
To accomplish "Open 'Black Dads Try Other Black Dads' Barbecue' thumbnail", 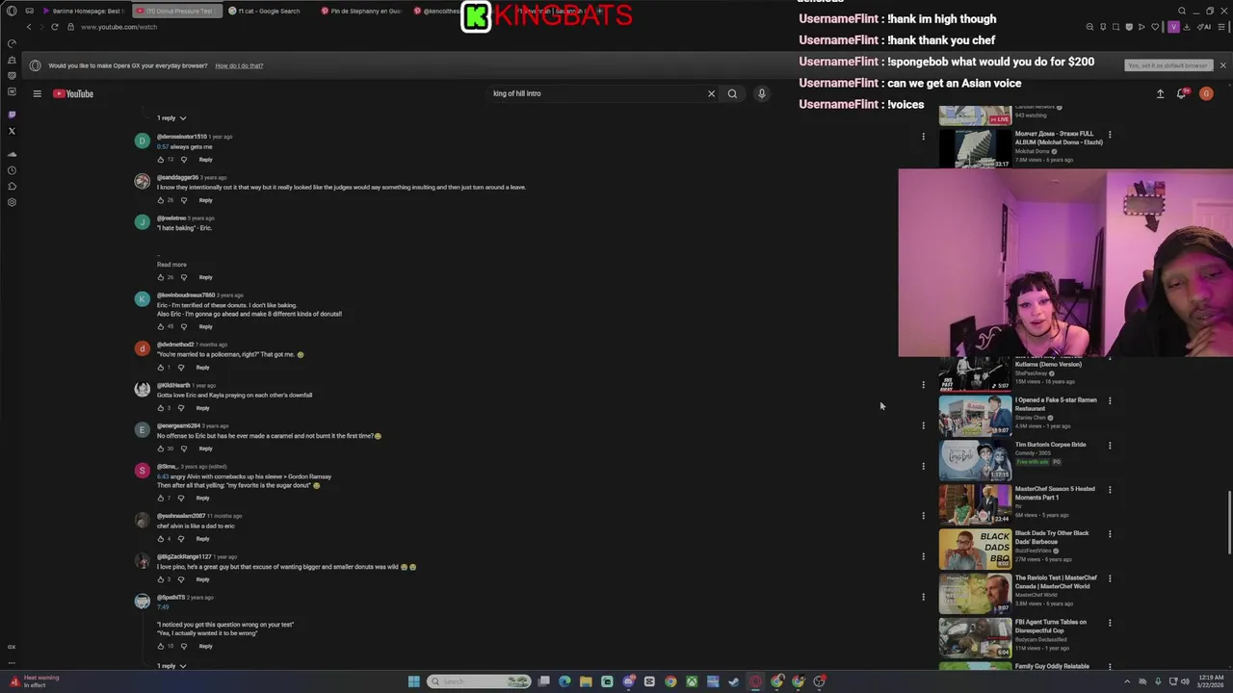I will (975, 550).
